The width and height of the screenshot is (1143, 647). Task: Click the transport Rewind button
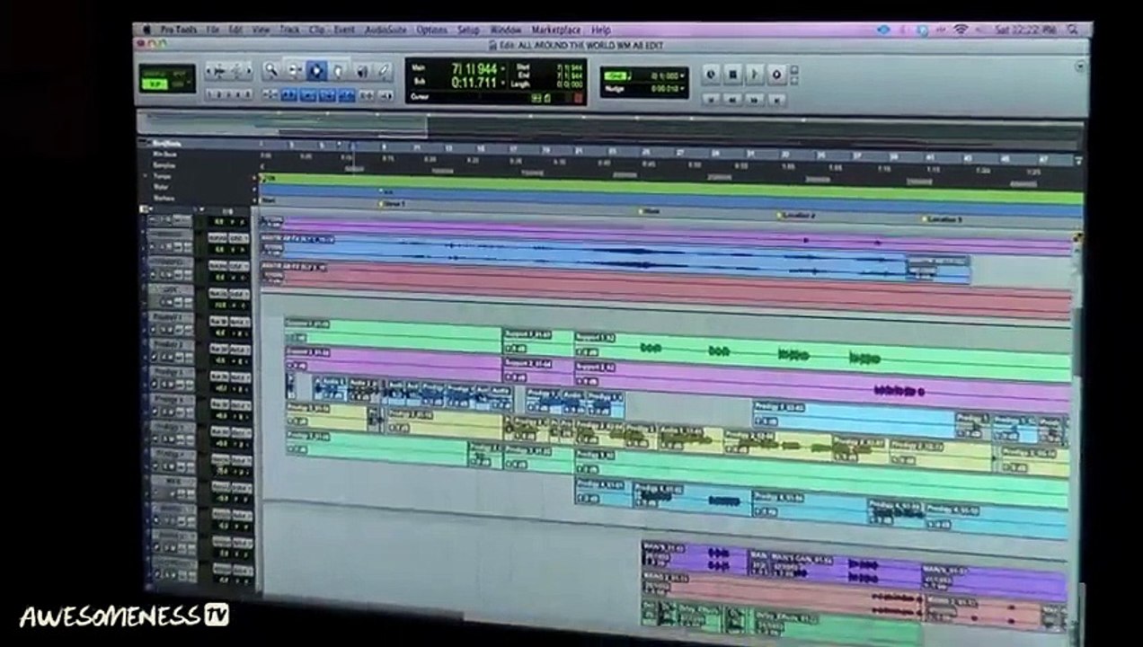[733, 98]
